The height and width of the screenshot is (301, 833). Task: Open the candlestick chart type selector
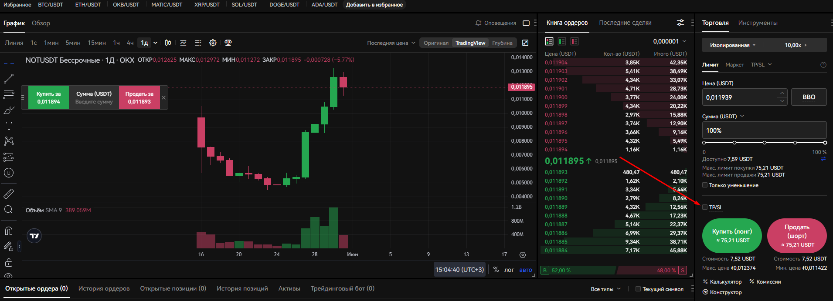(168, 43)
